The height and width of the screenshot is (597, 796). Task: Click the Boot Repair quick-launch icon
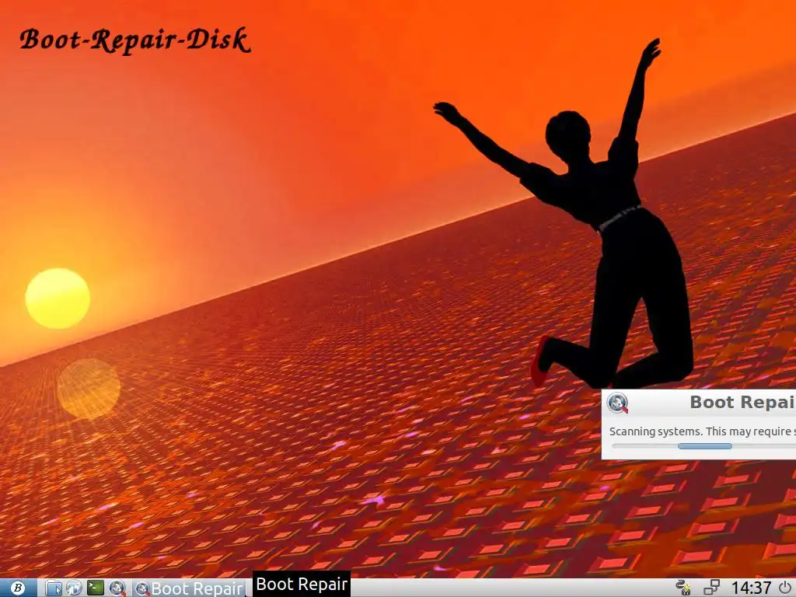point(117,588)
